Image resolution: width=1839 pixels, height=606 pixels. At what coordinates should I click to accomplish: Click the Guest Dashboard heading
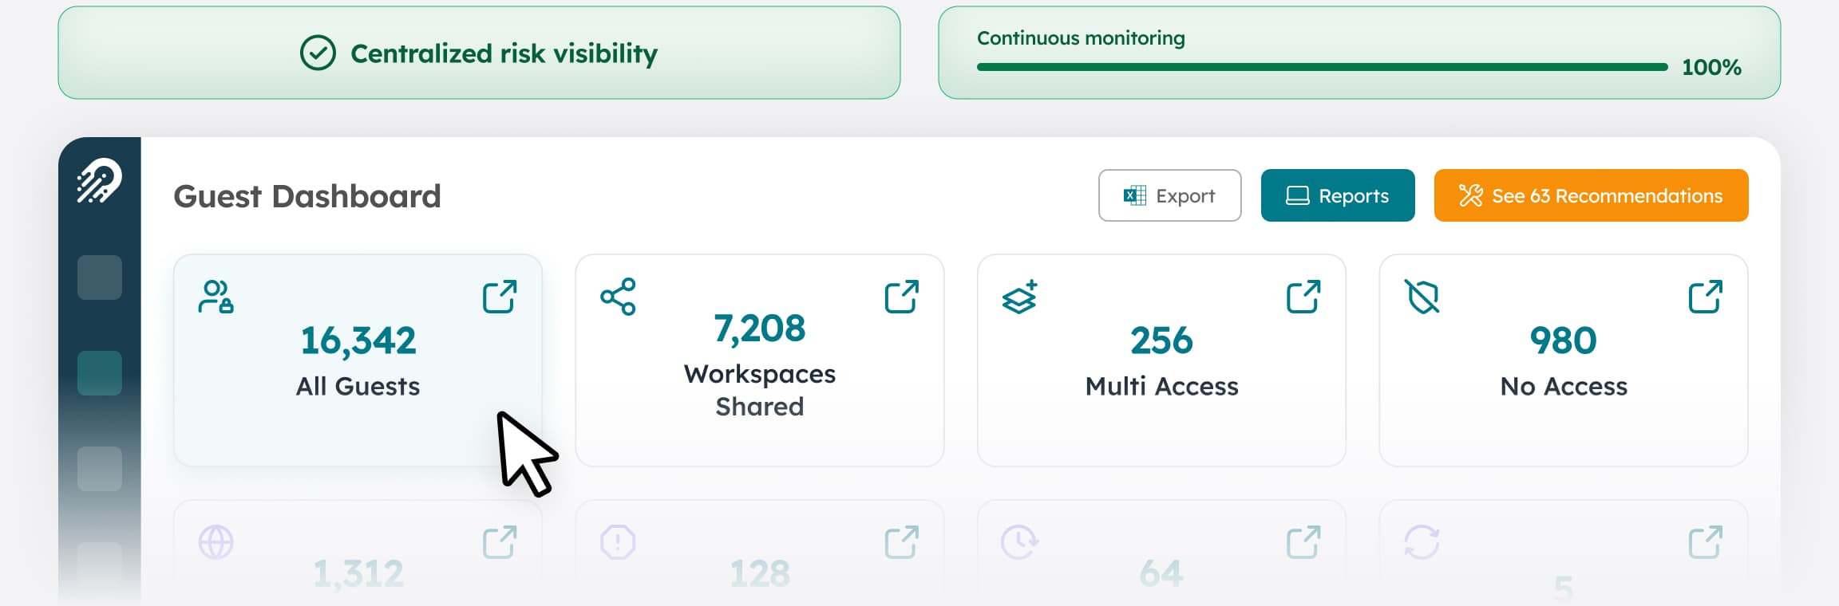tap(307, 196)
